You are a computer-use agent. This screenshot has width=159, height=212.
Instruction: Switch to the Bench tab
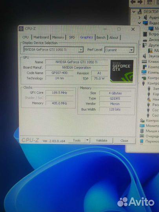pyautogui.click(x=101, y=37)
